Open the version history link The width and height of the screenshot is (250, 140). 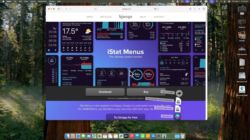point(123,98)
